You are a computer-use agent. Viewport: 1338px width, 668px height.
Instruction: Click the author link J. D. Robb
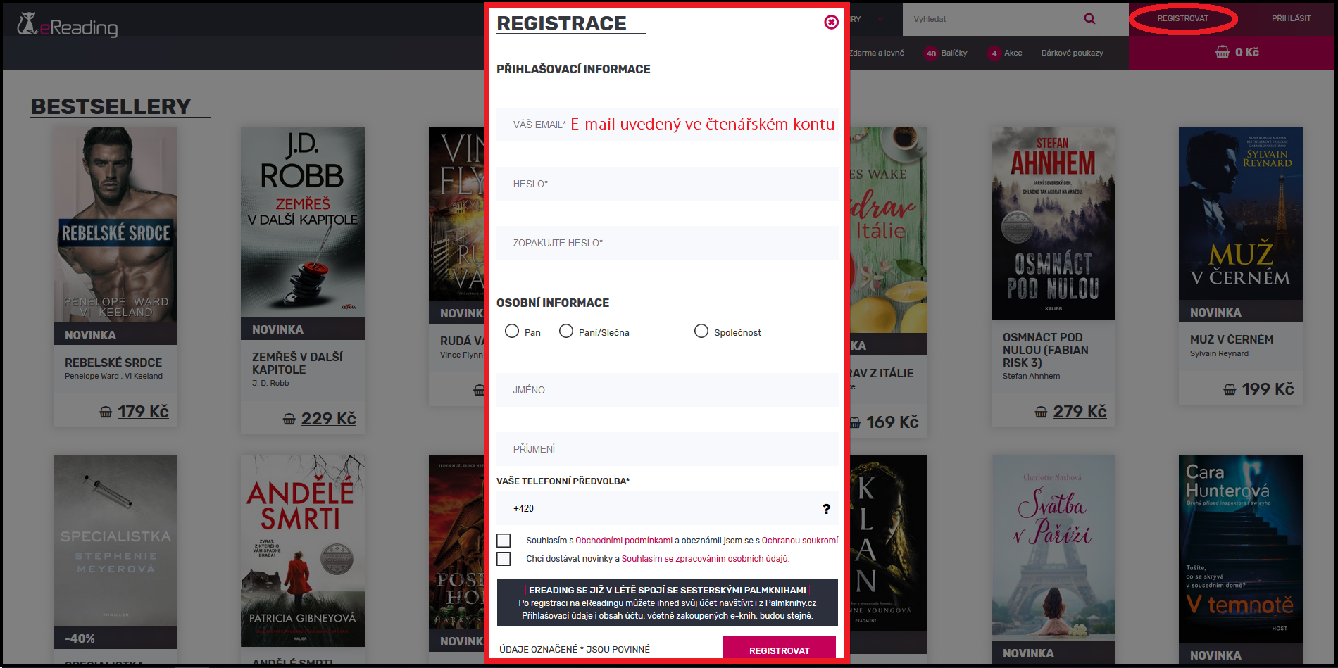point(270,384)
